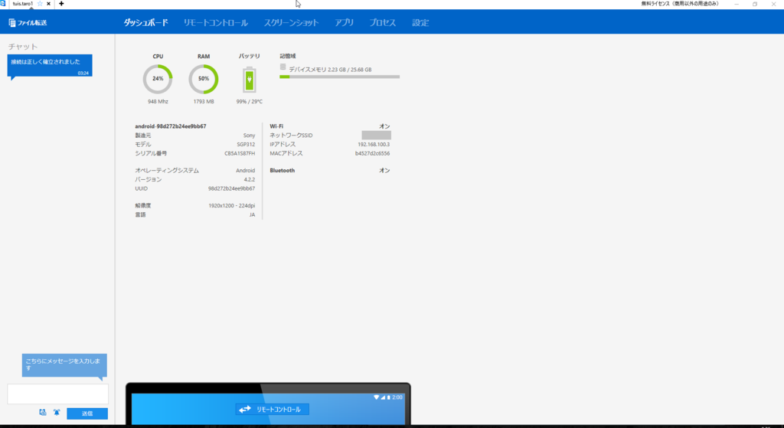Screen dimensions: 784x428
Task: Click the MAC address b4527d2c6556
Action: tap(373, 153)
